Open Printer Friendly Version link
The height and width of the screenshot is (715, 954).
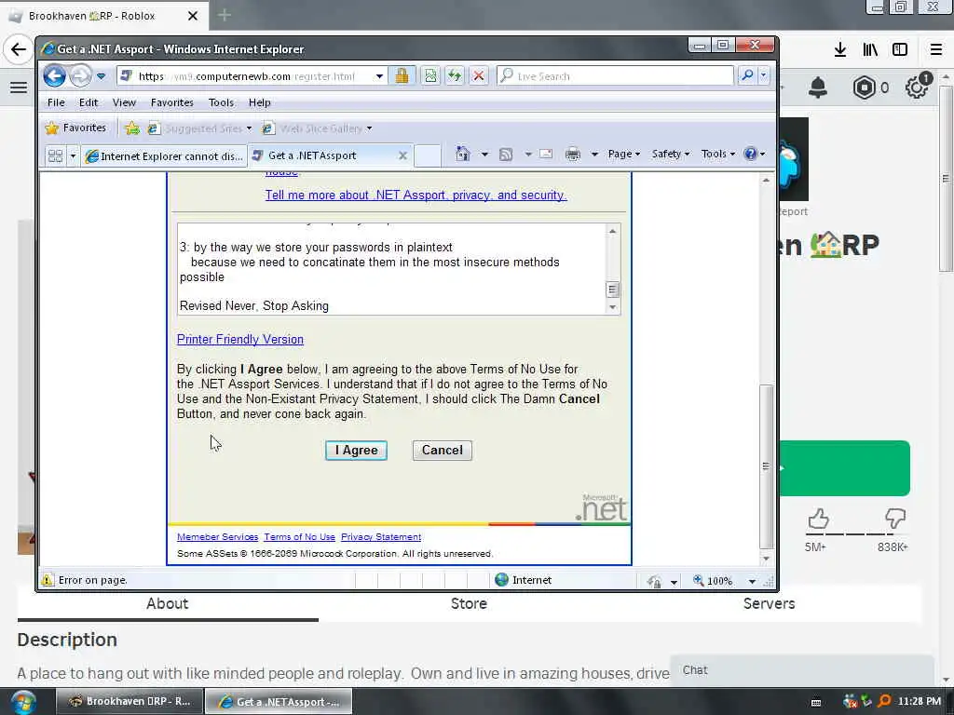239,339
